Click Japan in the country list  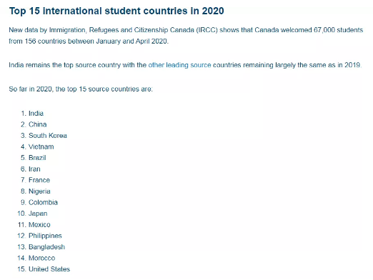click(38, 214)
